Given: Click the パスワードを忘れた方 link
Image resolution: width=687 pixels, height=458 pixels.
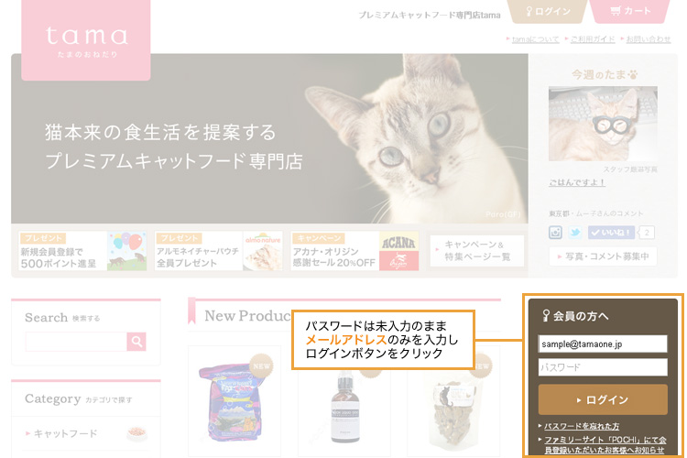Looking at the screenshot, I should tap(582, 426).
